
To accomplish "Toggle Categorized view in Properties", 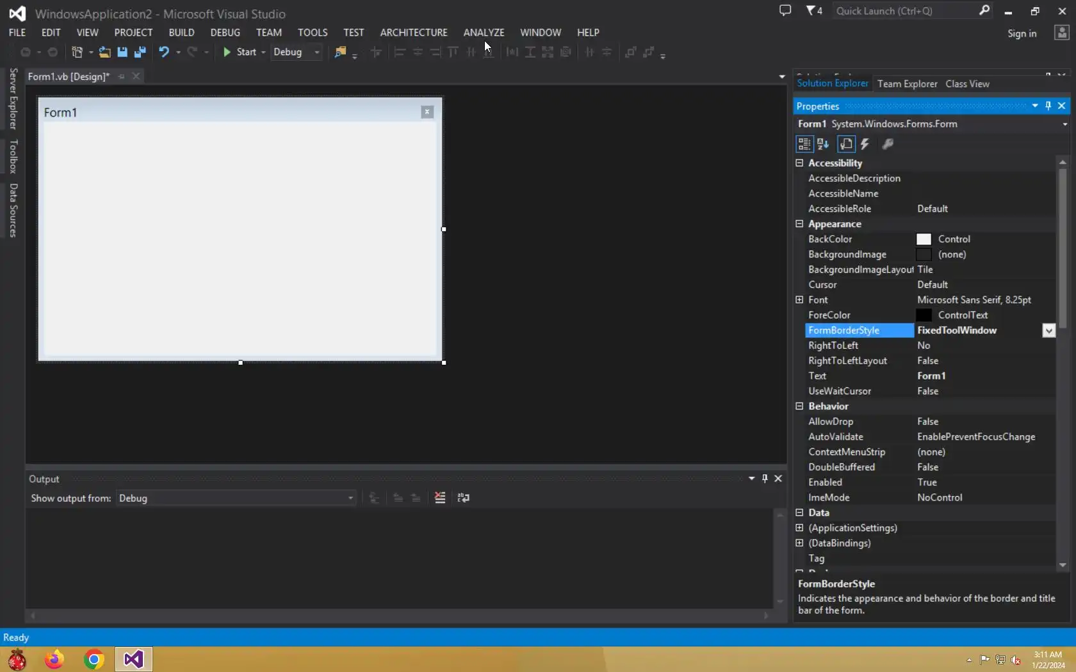I will [x=804, y=144].
